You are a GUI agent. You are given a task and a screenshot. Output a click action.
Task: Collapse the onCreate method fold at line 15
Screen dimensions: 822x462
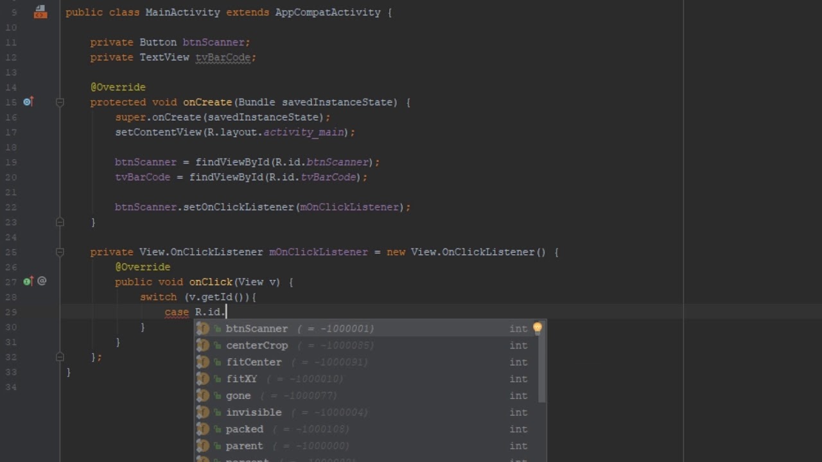(x=60, y=102)
